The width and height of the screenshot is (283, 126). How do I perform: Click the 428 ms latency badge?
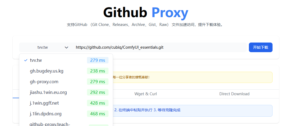click(x=98, y=103)
